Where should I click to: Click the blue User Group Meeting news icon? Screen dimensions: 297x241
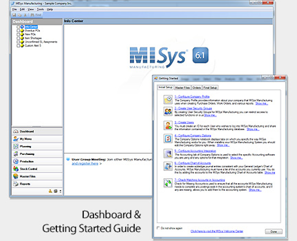tap(68, 159)
